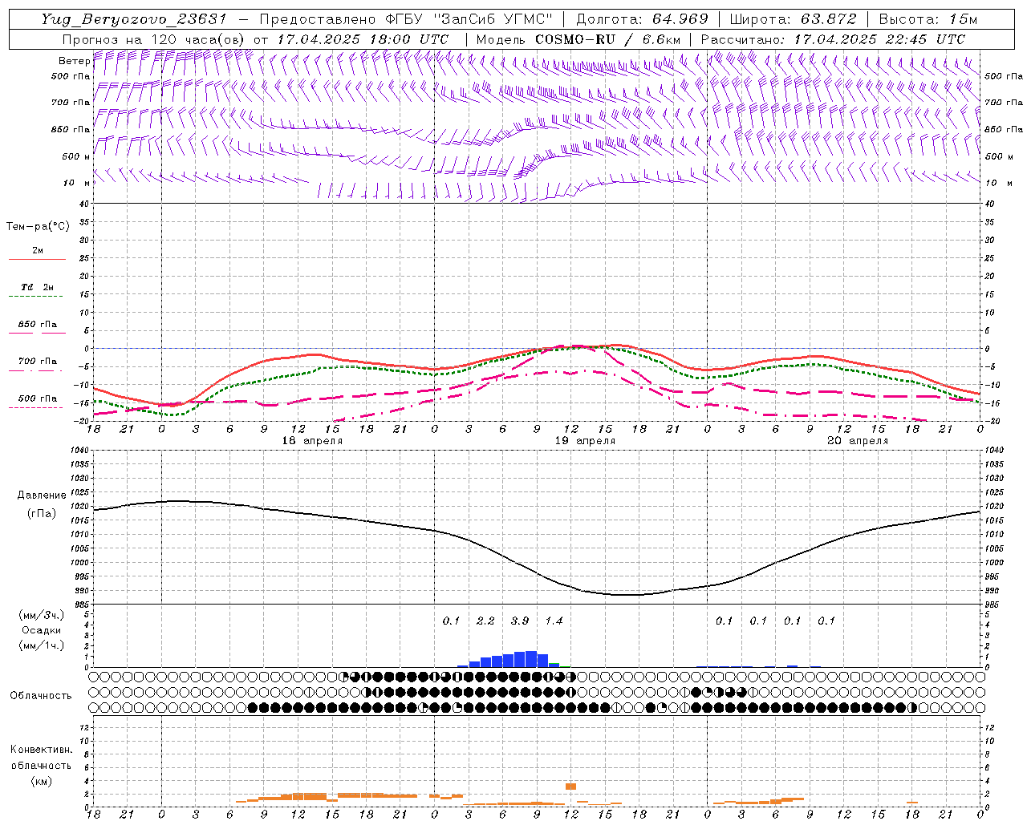1027x821 pixels.
Task: Click the 3-hour precipitation value 3.9
Action: 520,621
